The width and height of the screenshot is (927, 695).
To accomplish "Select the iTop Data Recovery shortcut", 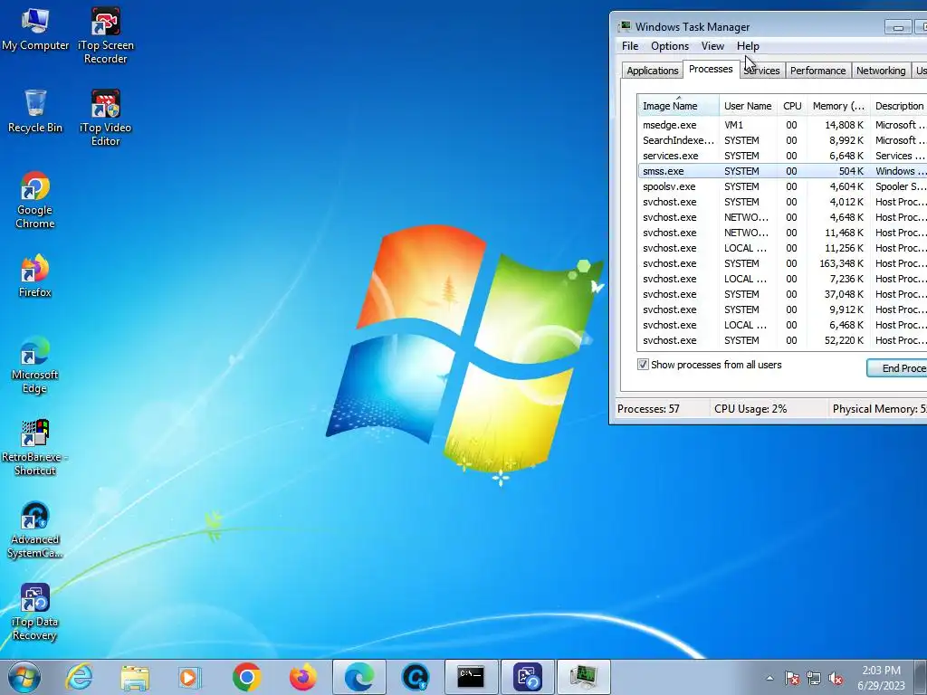I will 35,613.
